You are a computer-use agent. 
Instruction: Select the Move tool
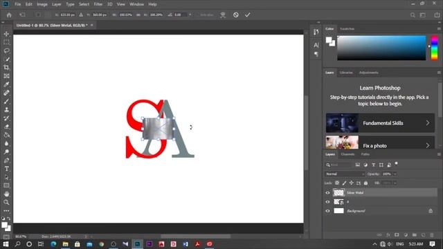[6, 34]
